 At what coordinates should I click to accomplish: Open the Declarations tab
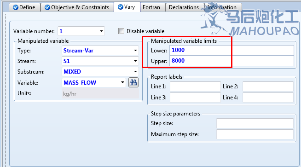pyautogui.click(x=185, y=7)
